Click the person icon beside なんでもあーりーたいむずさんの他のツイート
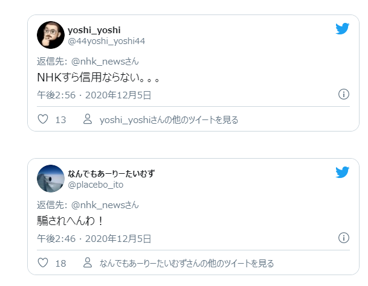Viewport: 368px width, 286px height. pos(88,263)
